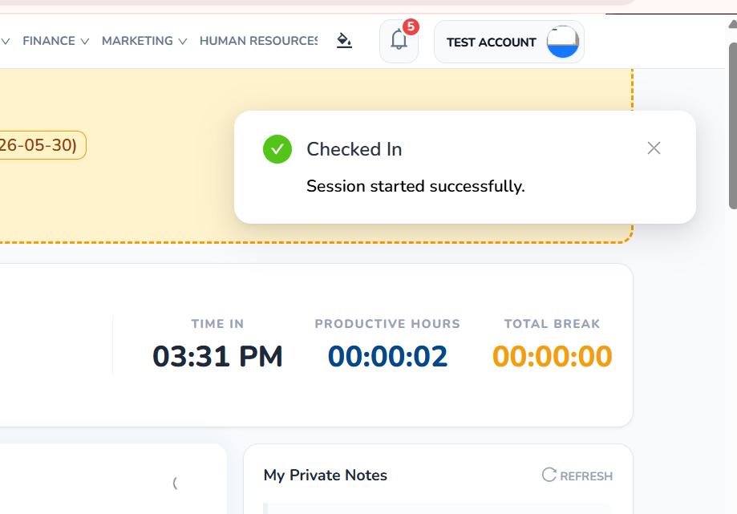The height and width of the screenshot is (514, 737).
Task: Click the Marketing chevron arrow
Action: coord(183,42)
